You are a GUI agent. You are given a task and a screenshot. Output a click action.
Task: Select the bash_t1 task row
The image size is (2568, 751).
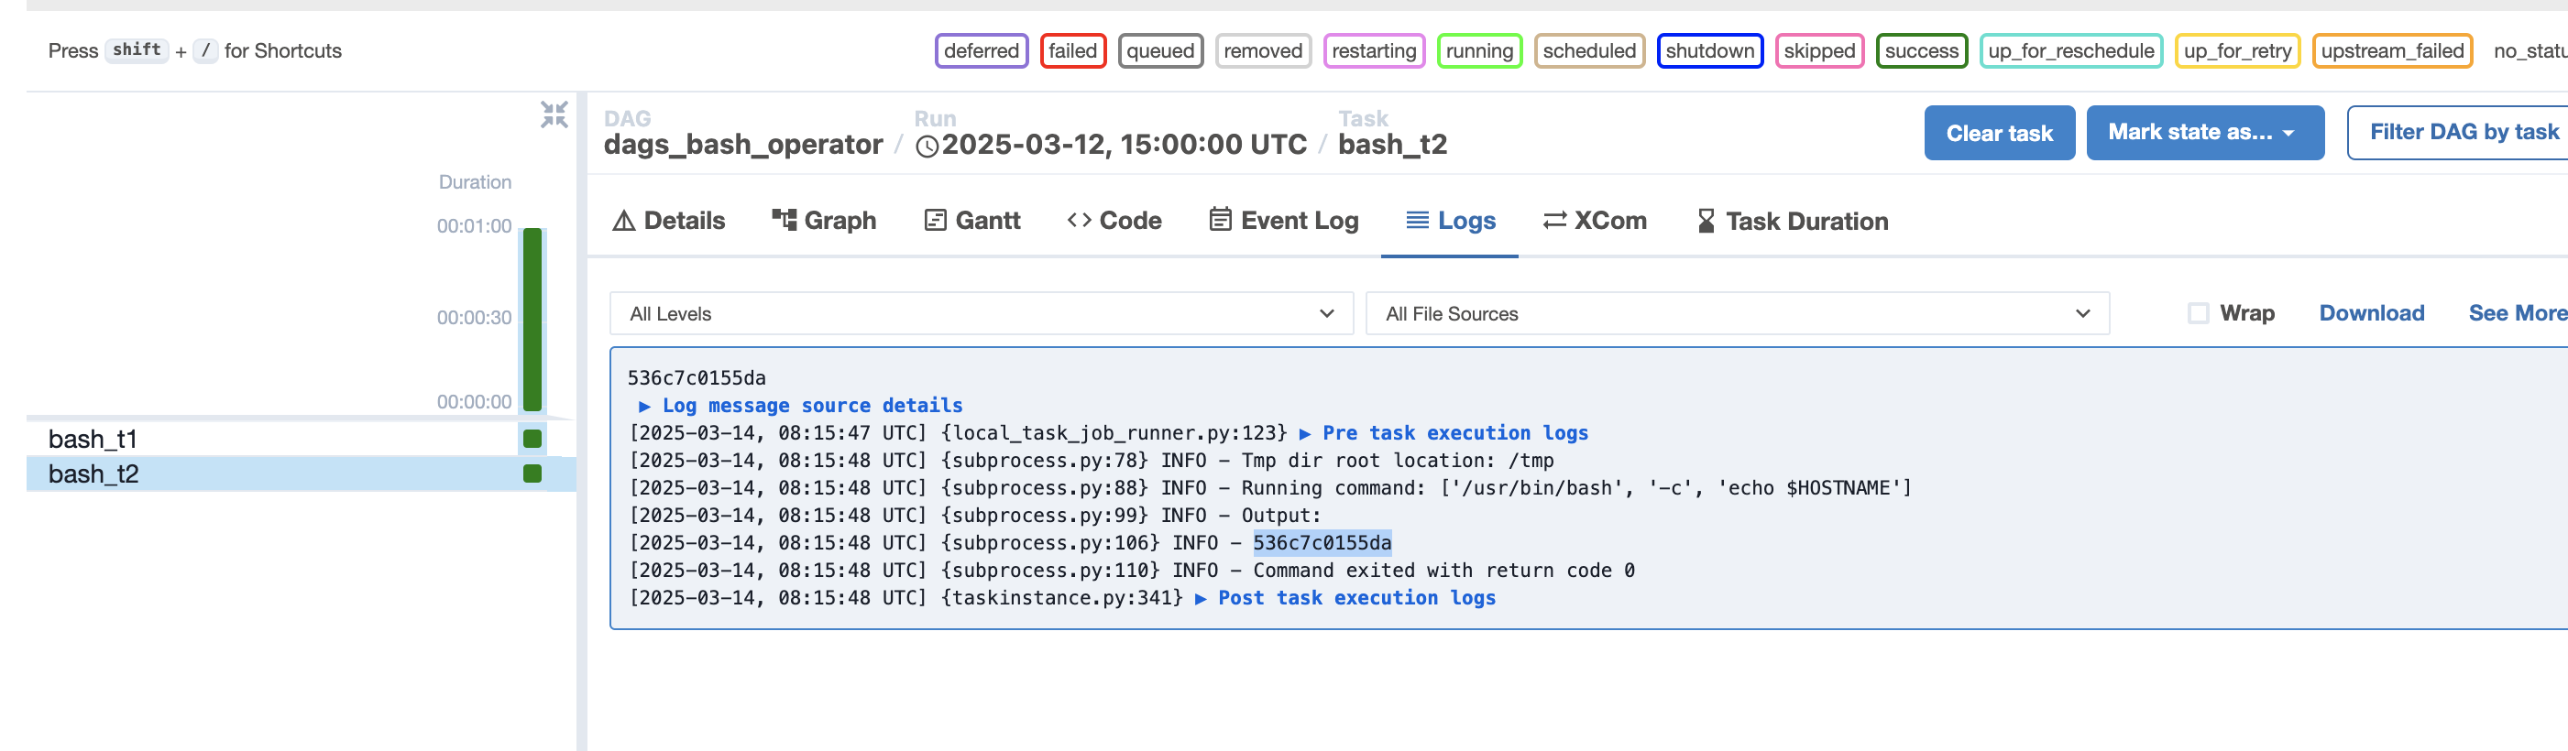click(x=300, y=440)
